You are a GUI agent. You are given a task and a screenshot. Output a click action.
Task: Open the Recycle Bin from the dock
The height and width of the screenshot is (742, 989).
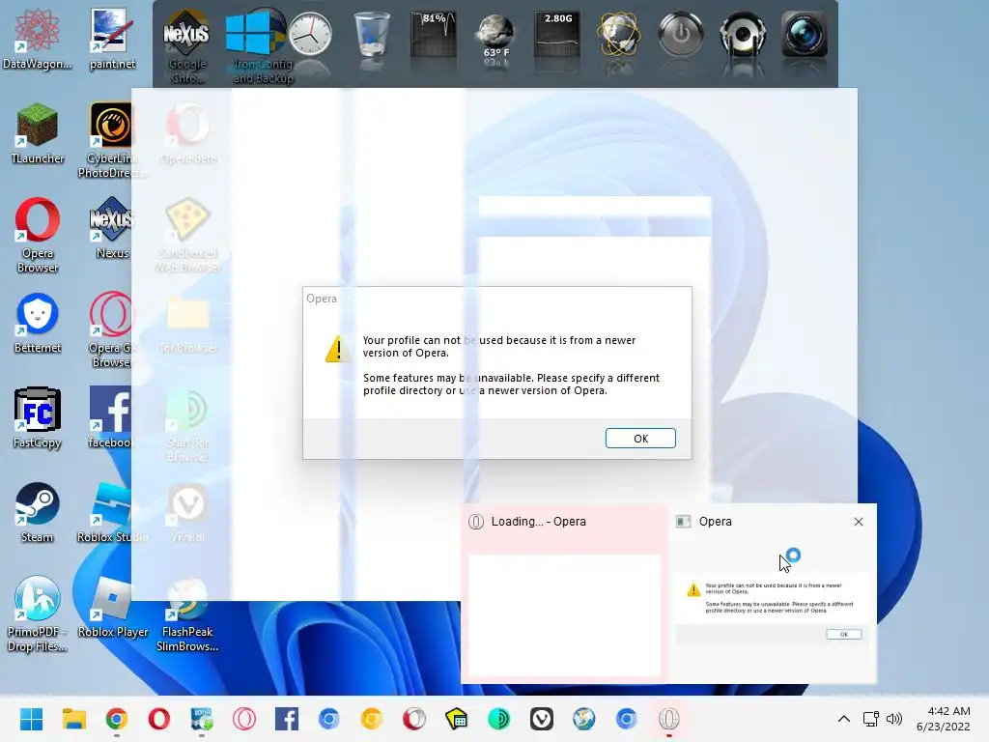(x=372, y=34)
